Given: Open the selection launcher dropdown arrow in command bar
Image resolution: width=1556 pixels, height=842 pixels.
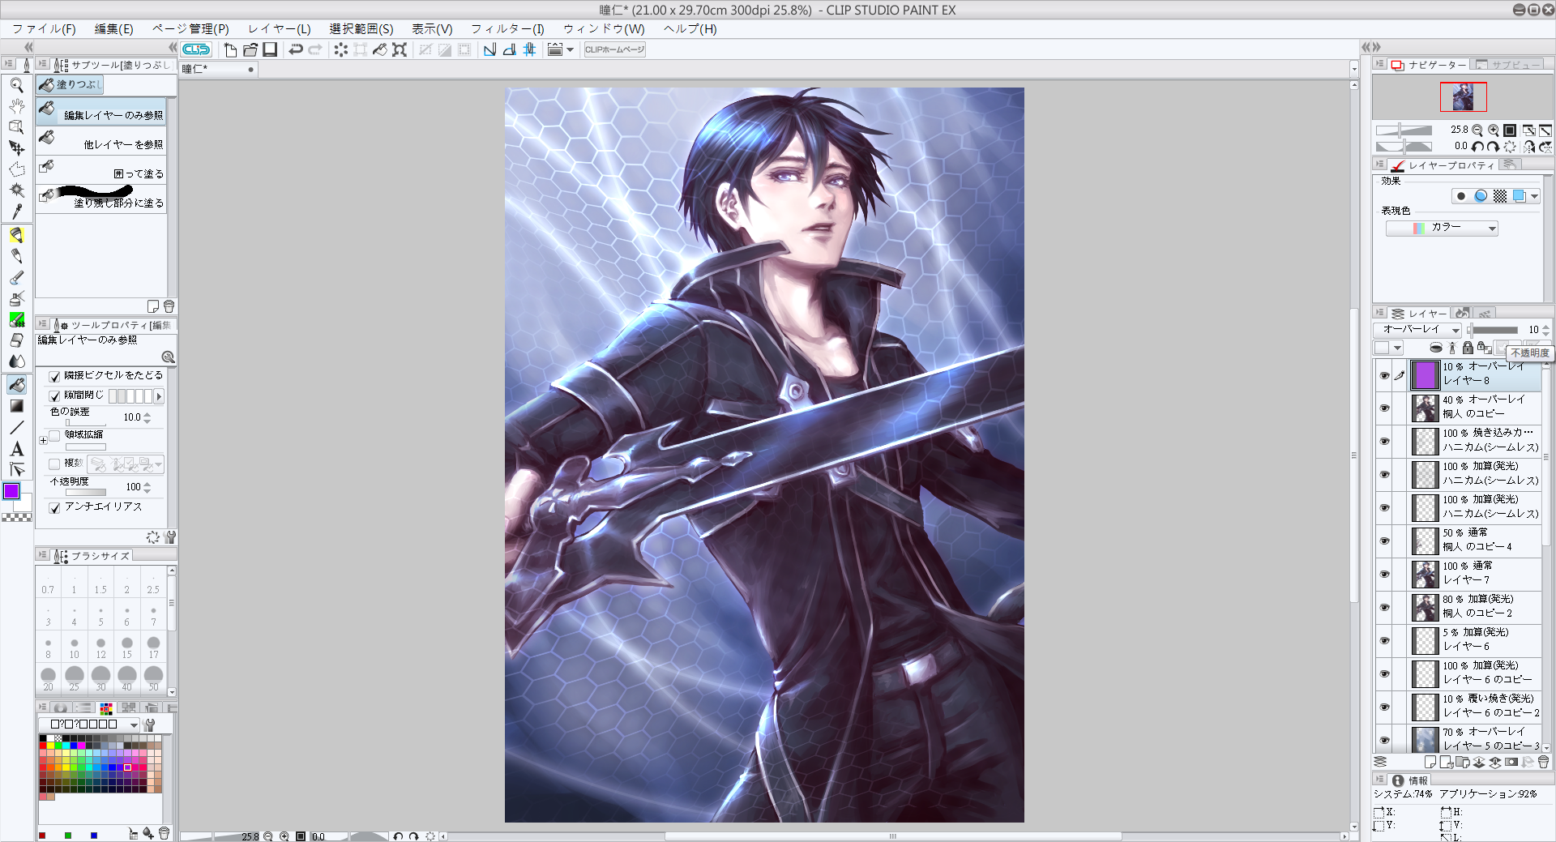Looking at the screenshot, I should pos(571,49).
